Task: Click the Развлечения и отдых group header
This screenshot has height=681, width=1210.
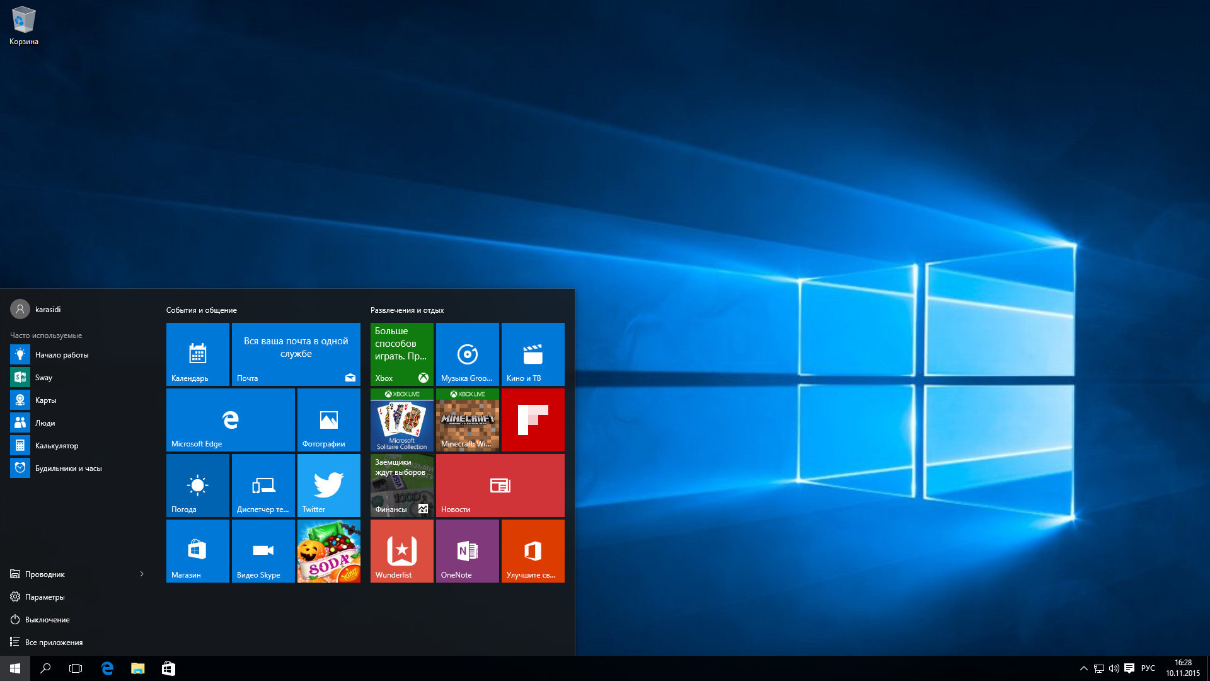Action: pos(407,310)
